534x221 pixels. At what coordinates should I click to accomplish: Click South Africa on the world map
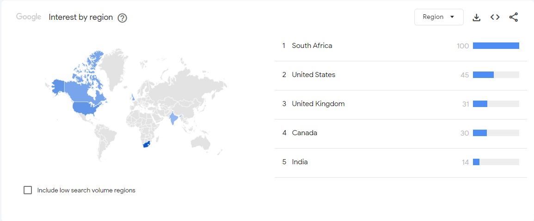point(147,144)
